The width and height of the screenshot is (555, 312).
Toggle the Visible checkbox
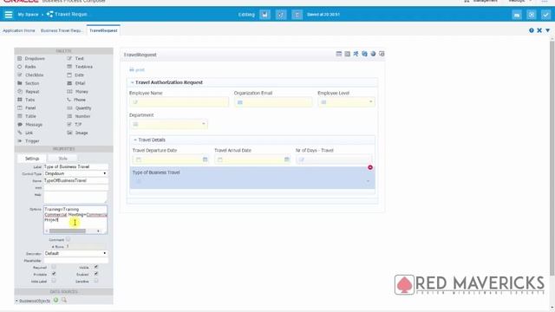point(96,267)
